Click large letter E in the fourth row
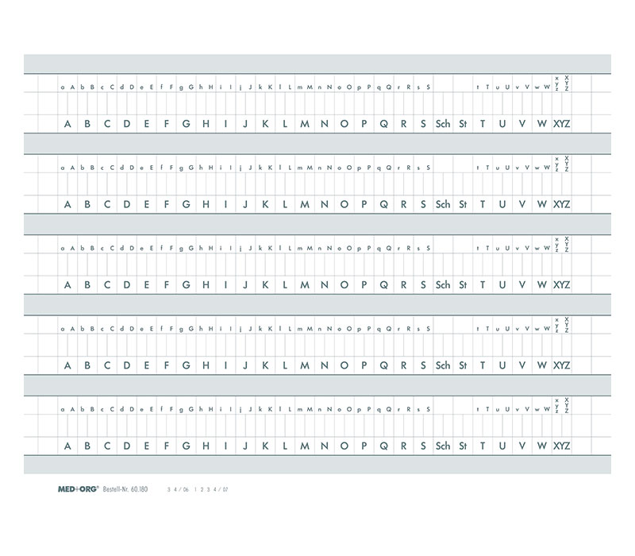The width and height of the screenshot is (635, 556). tap(147, 365)
